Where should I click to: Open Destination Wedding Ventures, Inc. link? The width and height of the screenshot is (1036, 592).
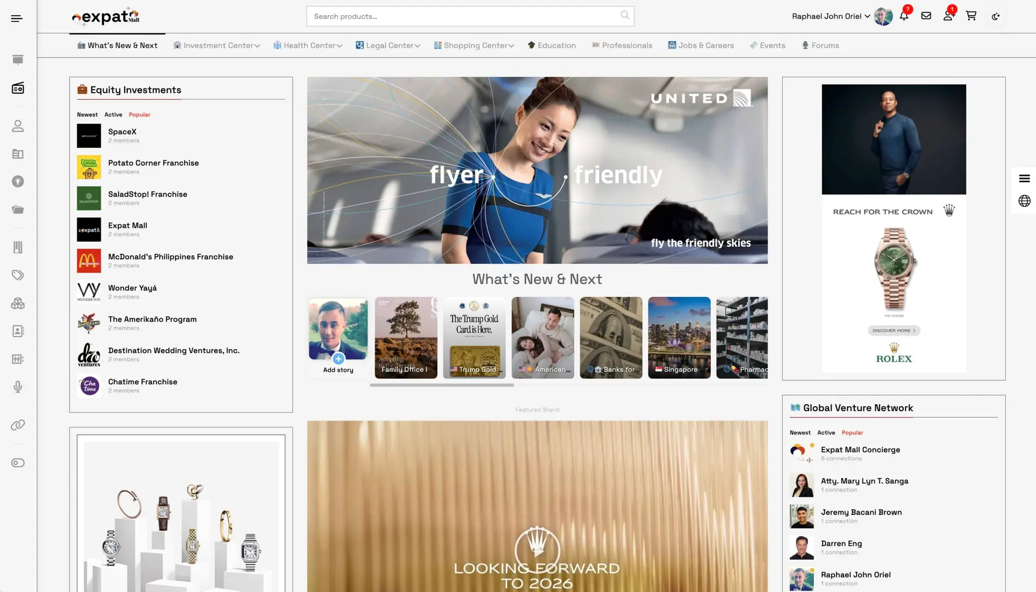pos(174,351)
